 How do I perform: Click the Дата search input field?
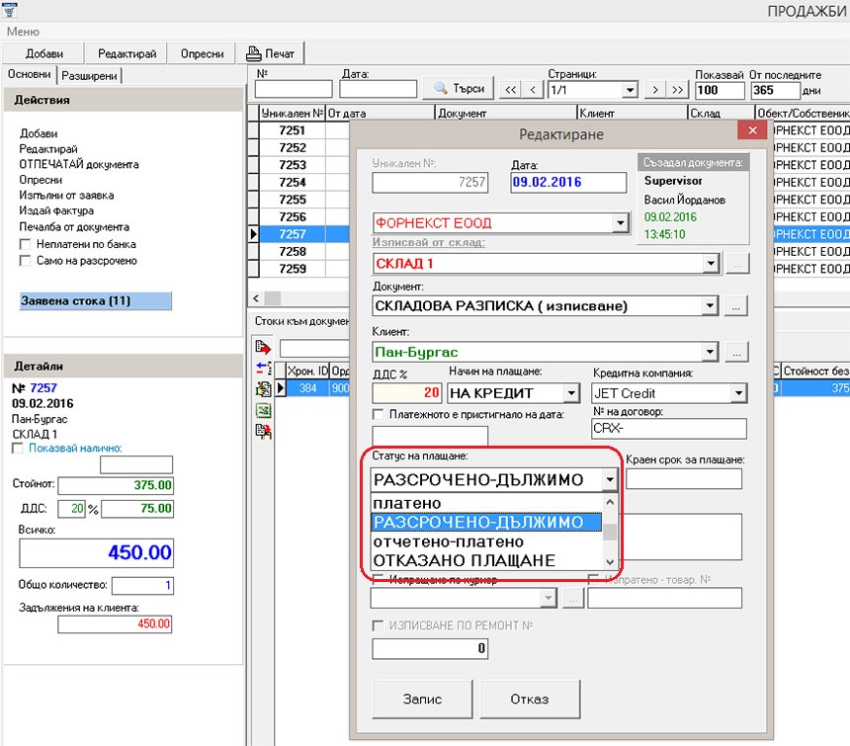378,89
